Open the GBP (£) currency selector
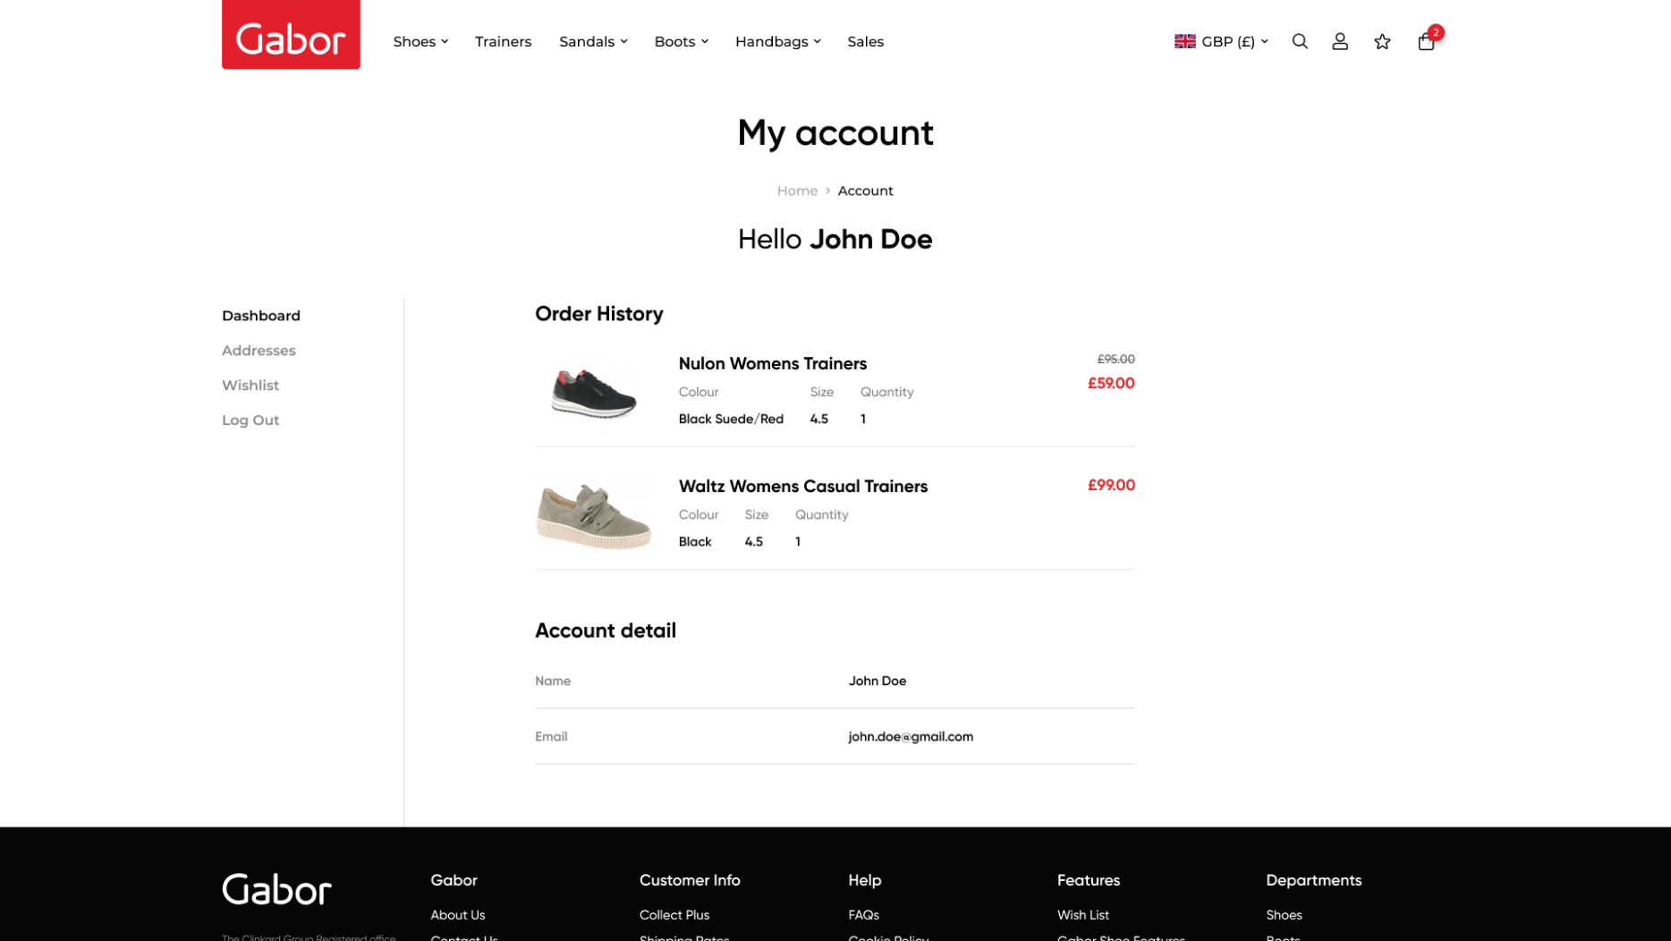Screen dimensions: 1671x941 pyautogui.click(x=1221, y=41)
